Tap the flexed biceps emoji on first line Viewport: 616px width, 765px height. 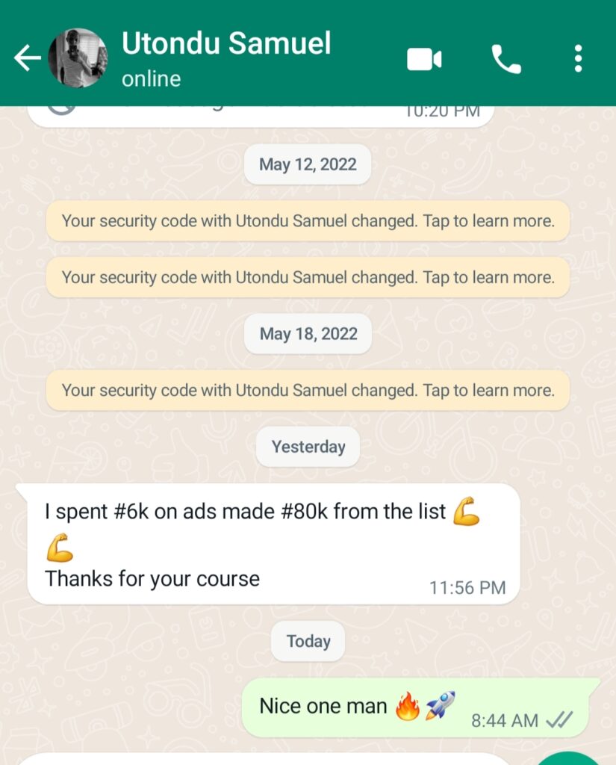click(466, 511)
